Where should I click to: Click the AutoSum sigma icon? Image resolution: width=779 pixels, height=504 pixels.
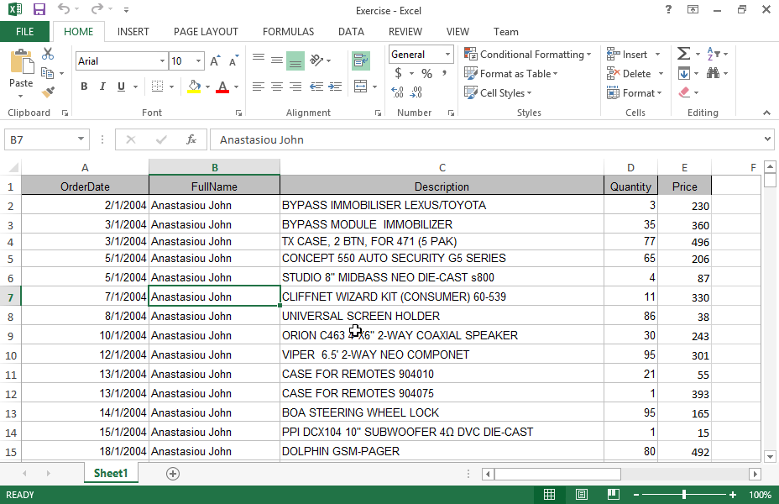pyautogui.click(x=683, y=54)
